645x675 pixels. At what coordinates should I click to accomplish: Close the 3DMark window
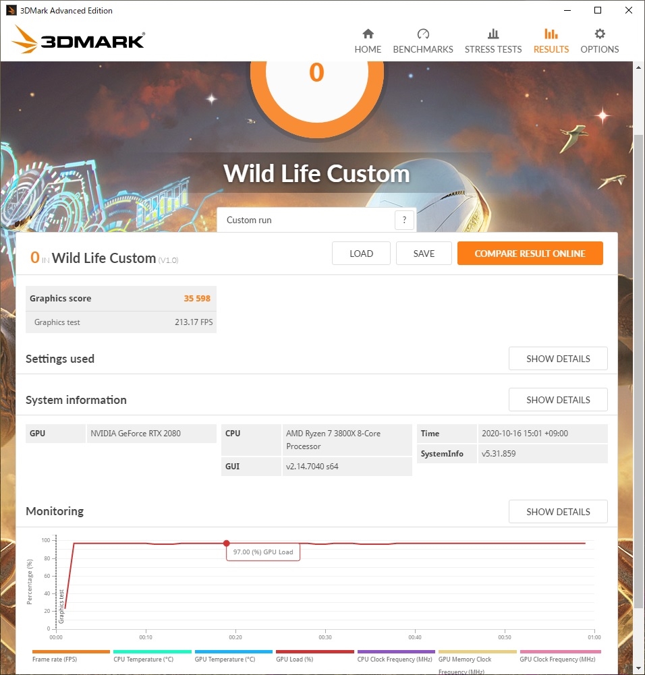(x=629, y=10)
